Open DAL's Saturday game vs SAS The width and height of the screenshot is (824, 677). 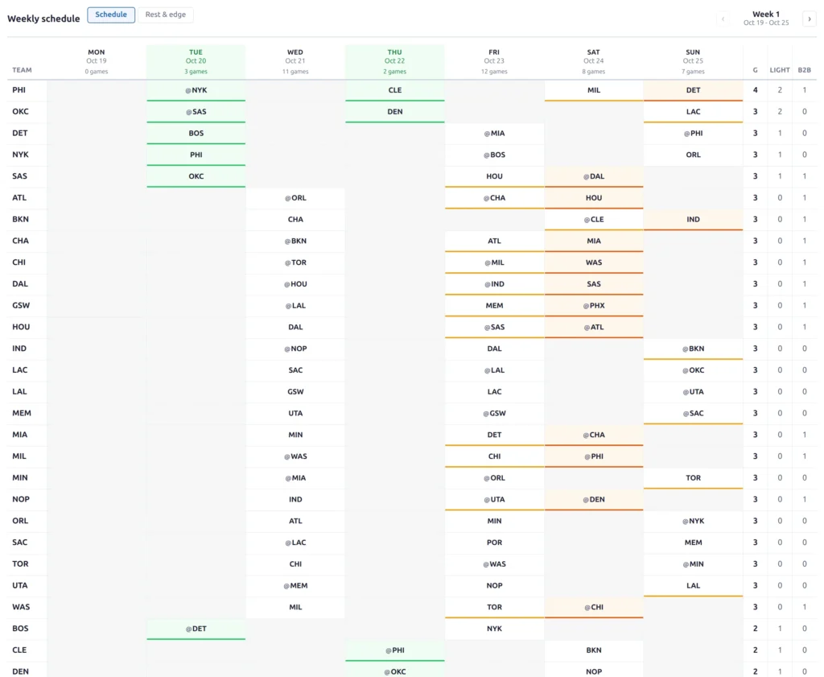click(x=594, y=284)
